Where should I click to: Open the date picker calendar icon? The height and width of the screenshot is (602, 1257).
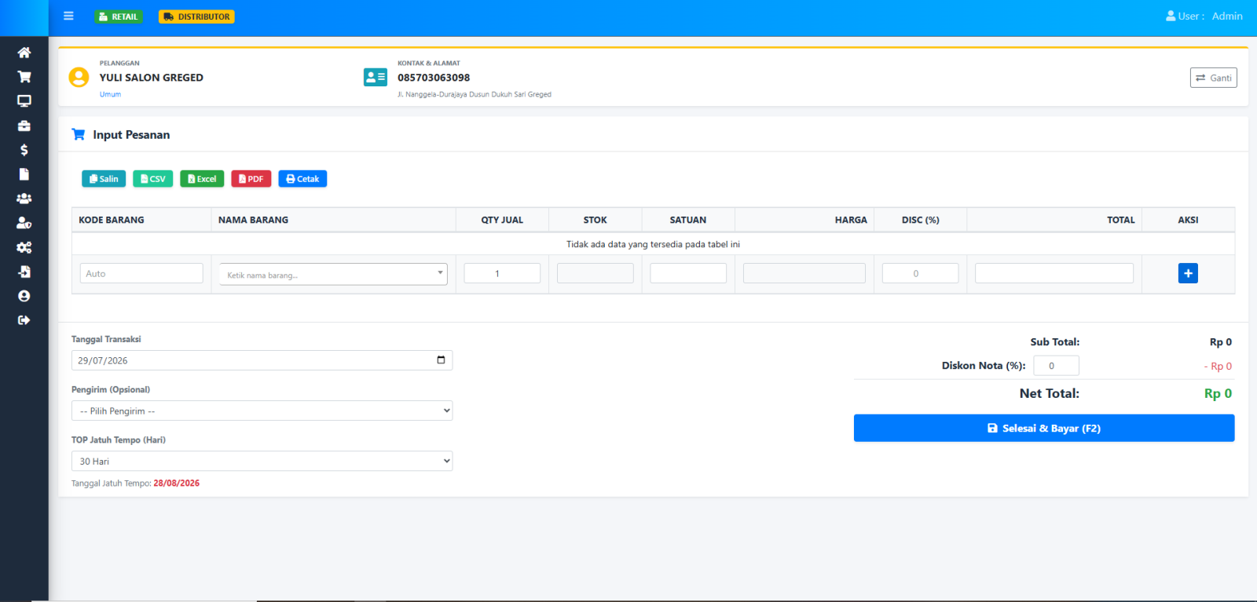[441, 360]
